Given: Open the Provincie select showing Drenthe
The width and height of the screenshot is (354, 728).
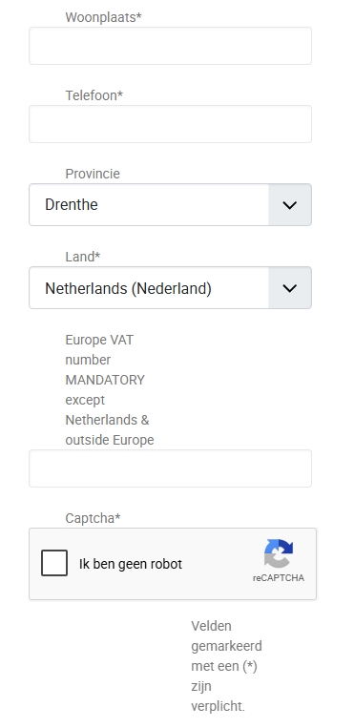Looking at the screenshot, I should point(170,205).
